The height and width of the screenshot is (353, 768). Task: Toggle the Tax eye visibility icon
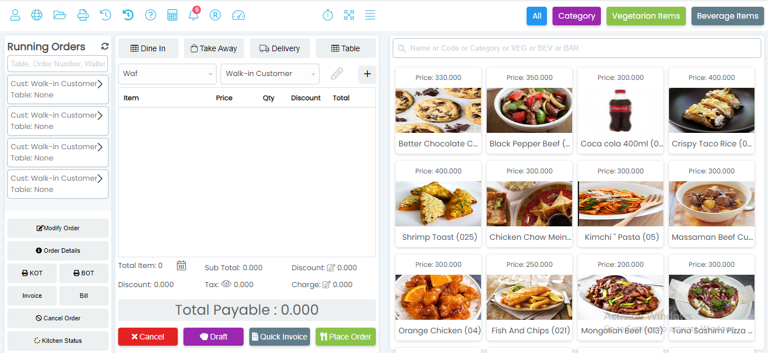[226, 284]
